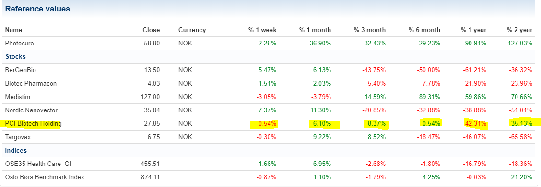Sort by % 6 month column

(424, 30)
